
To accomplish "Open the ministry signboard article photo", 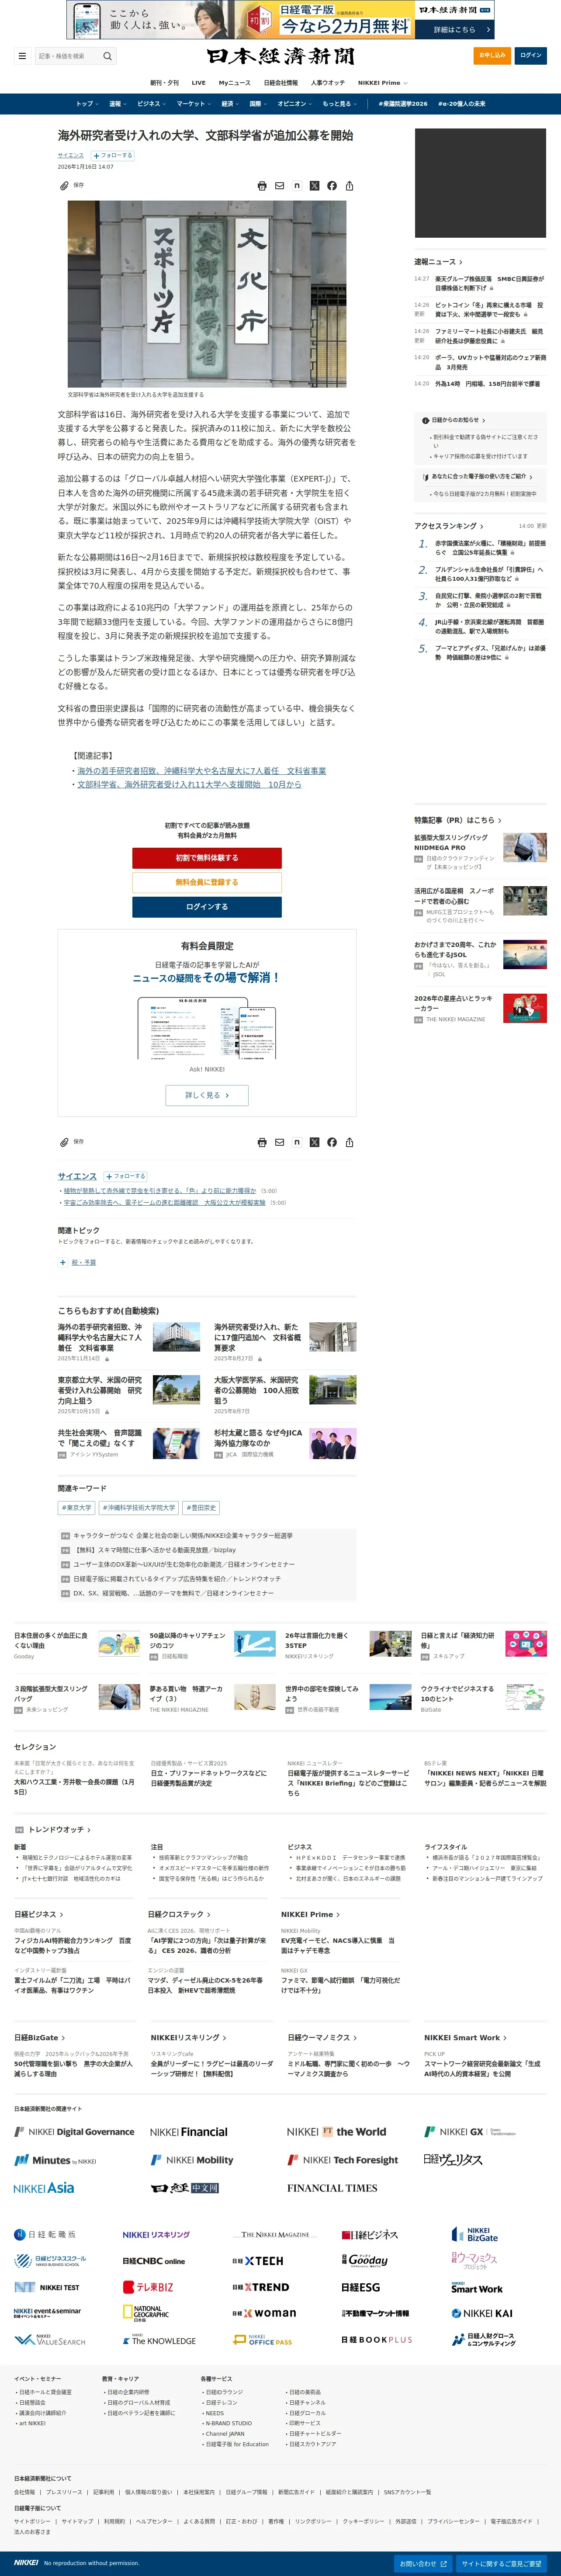I will point(207,294).
